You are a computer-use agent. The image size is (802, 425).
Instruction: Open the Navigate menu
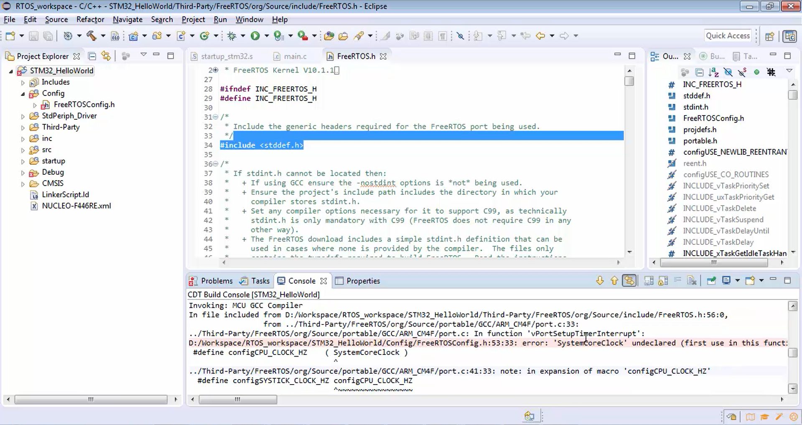[x=127, y=20]
